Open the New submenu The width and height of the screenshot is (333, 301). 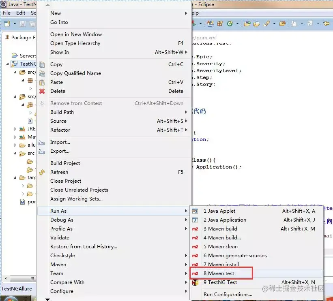coord(114,13)
